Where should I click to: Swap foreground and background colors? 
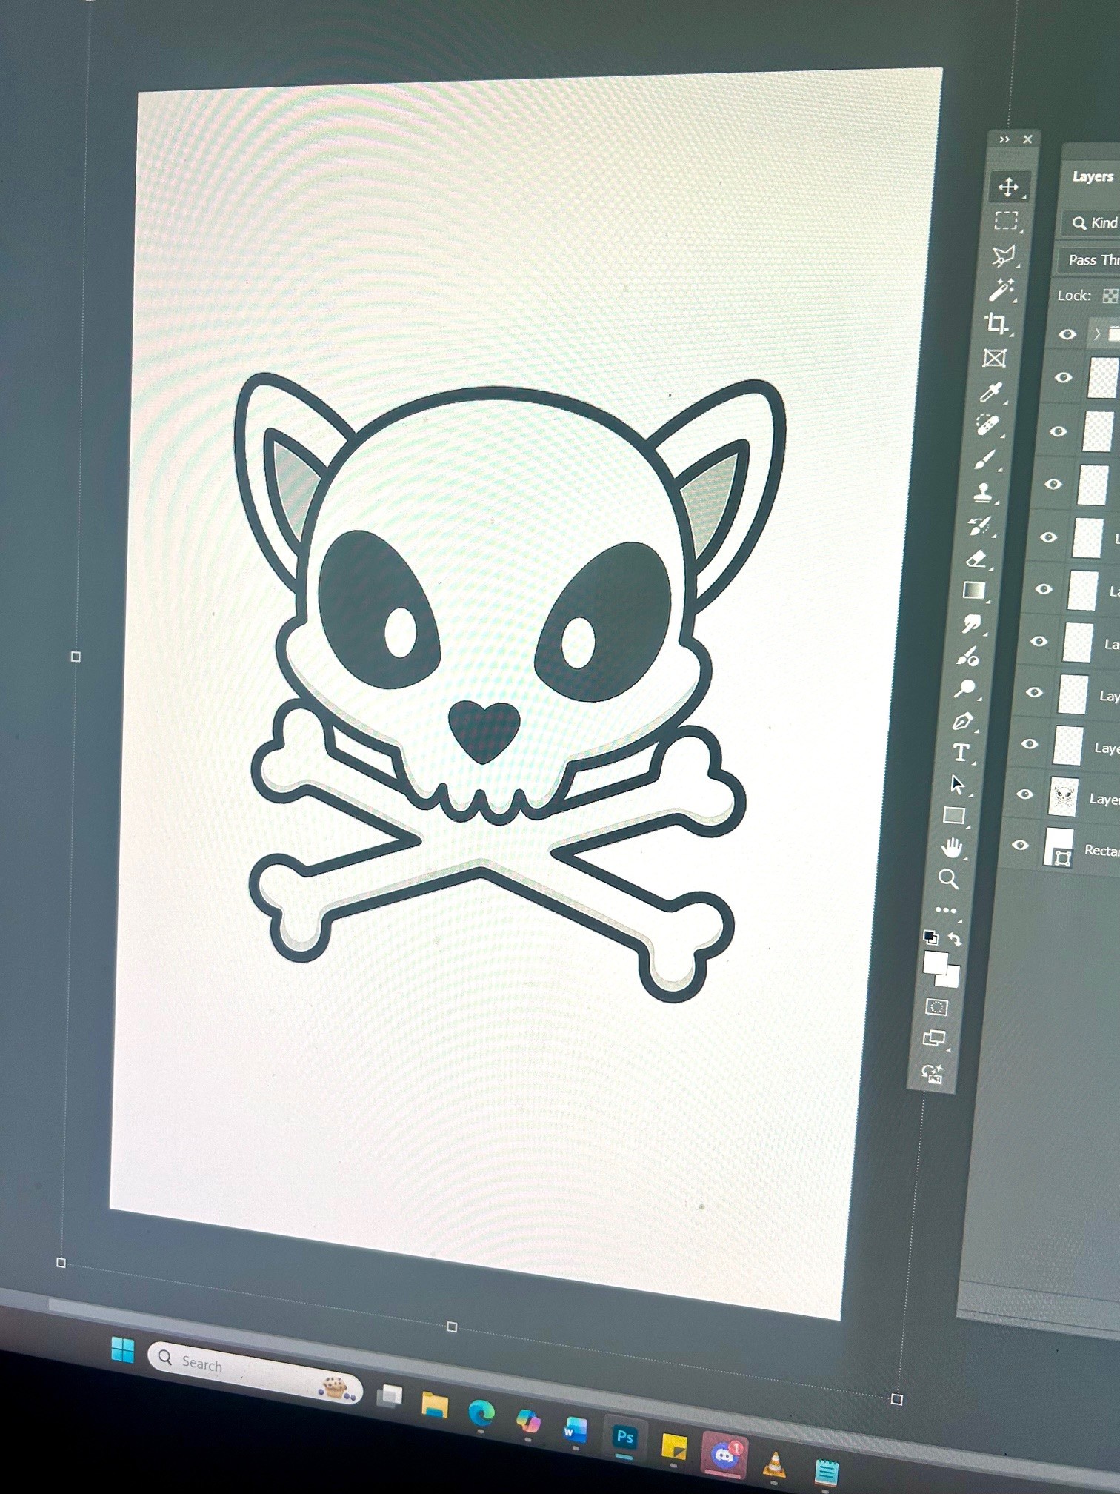[x=955, y=940]
